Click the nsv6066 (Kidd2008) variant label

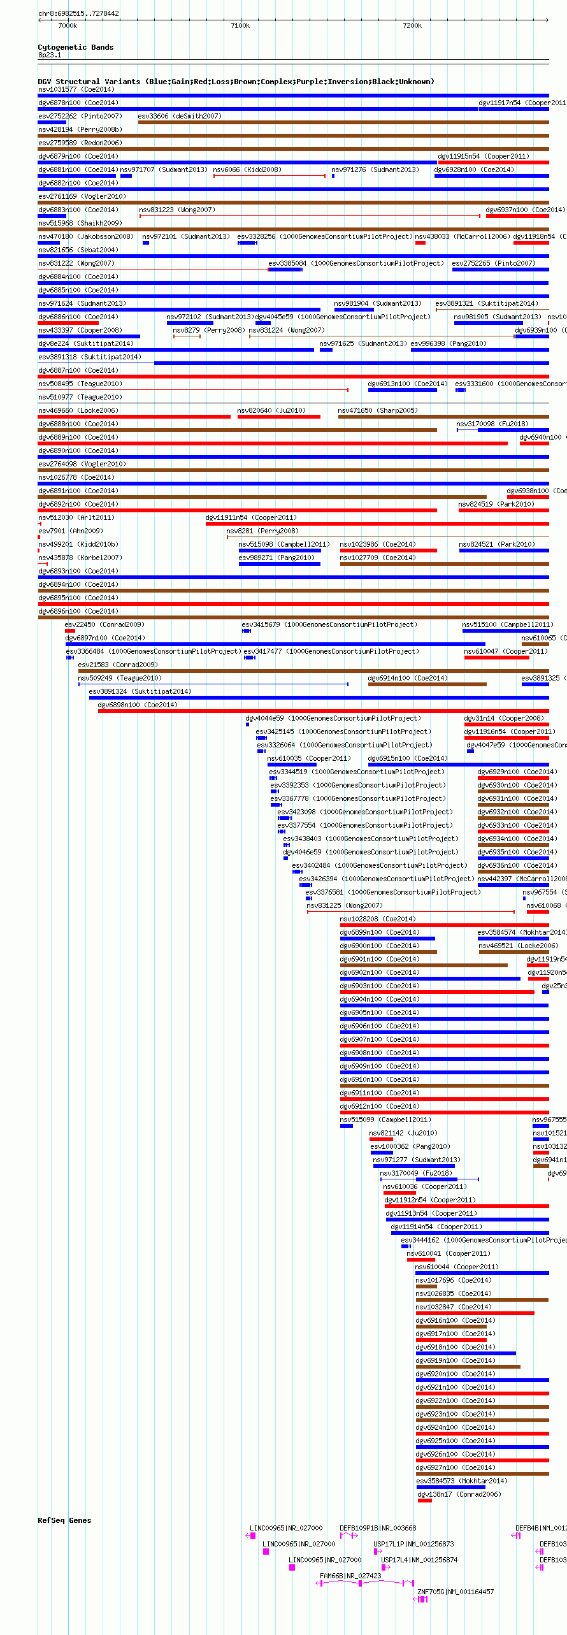pos(247,169)
